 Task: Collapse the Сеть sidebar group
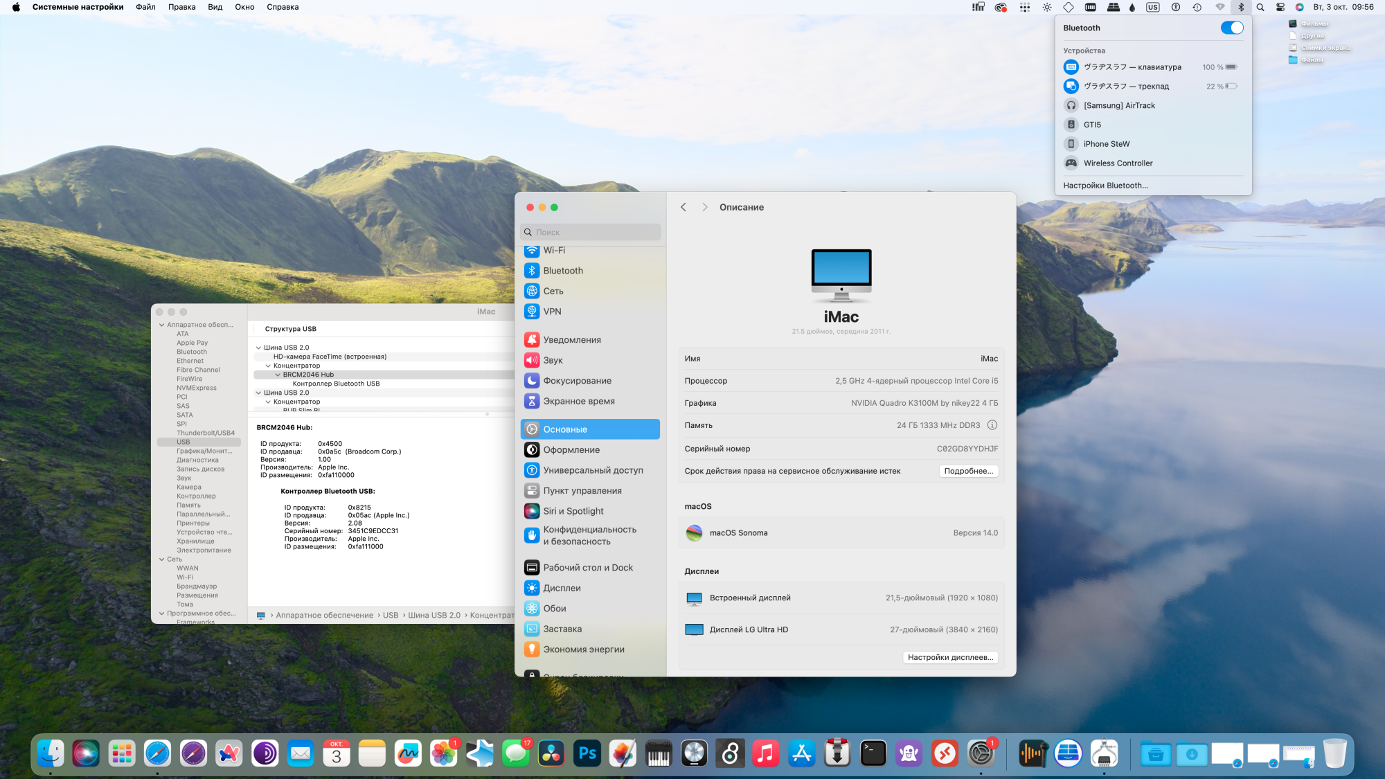point(162,559)
